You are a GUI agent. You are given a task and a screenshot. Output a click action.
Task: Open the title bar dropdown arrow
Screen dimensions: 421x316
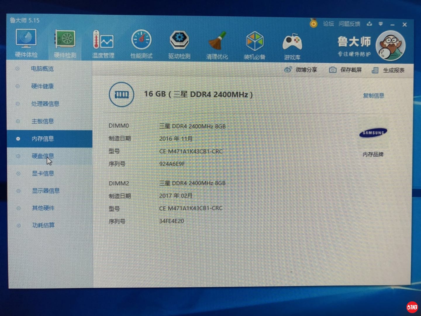pos(381,25)
